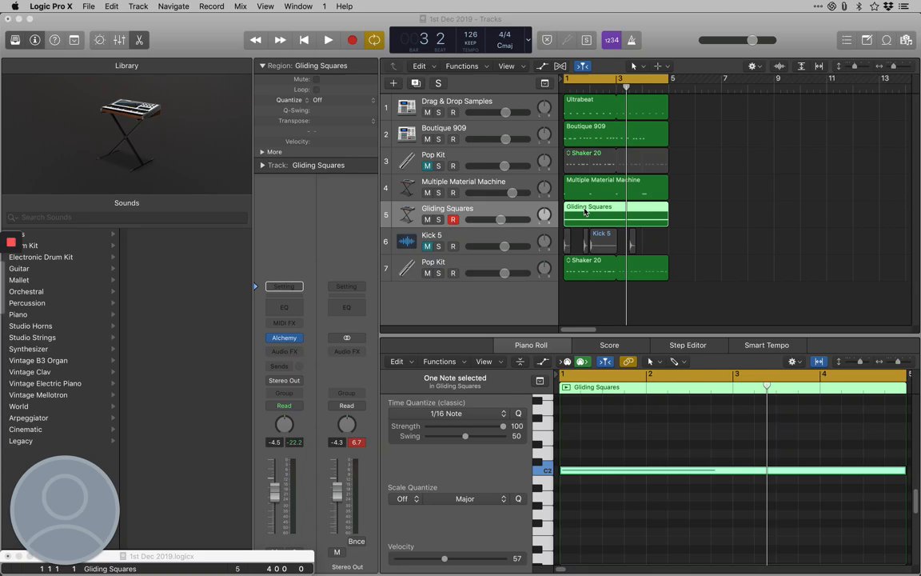Show automation in tracks area

pyautogui.click(x=541, y=66)
